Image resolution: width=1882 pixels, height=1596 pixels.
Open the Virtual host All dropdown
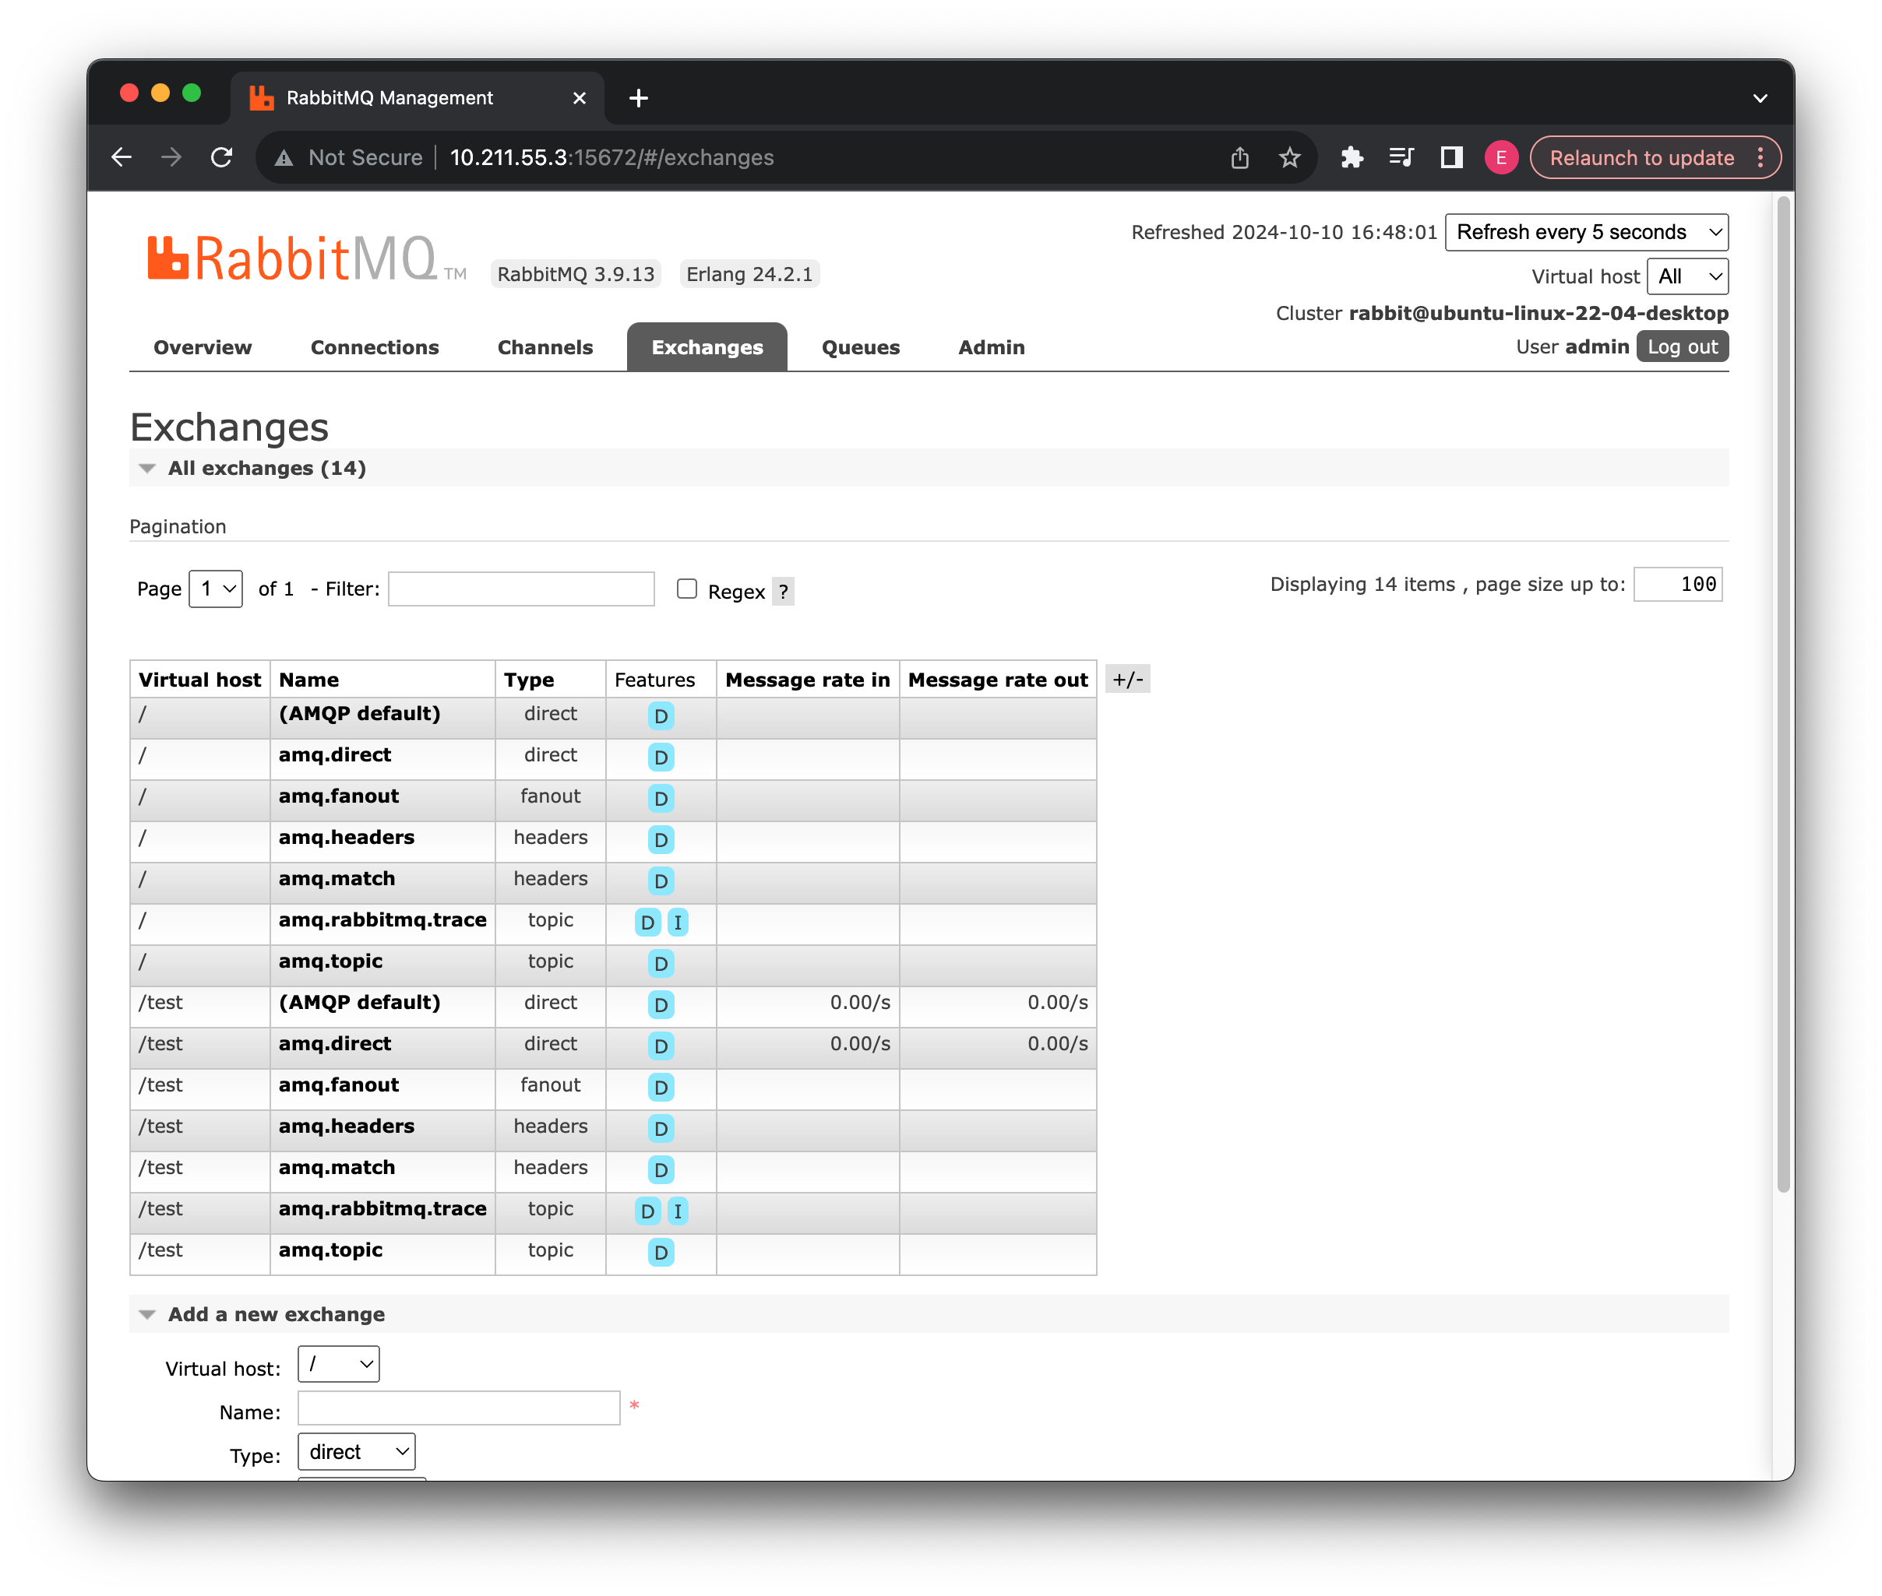point(1687,277)
